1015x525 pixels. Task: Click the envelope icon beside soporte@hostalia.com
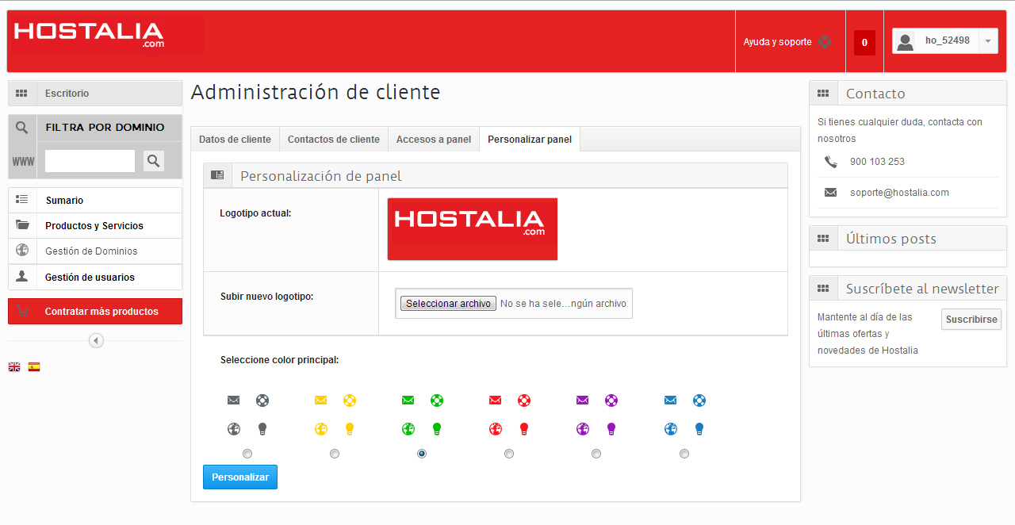[x=830, y=193]
